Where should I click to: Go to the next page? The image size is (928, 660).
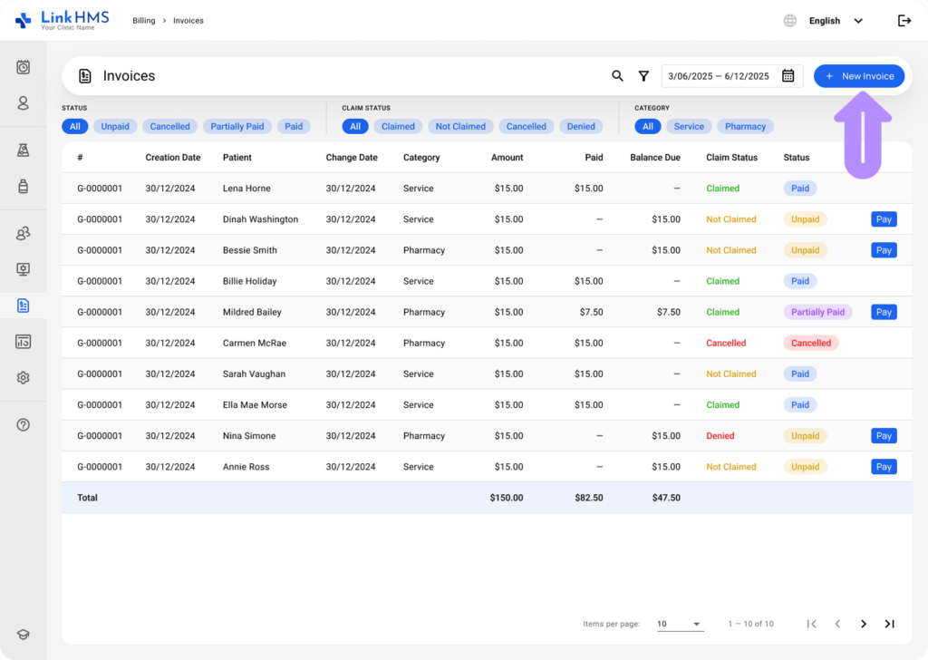pyautogui.click(x=864, y=624)
